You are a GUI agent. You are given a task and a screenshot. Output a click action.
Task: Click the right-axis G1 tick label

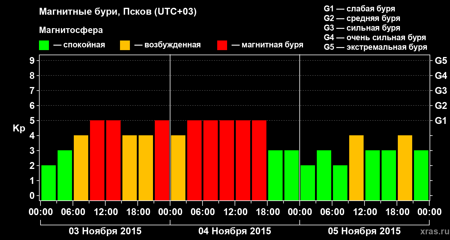(x=441, y=121)
